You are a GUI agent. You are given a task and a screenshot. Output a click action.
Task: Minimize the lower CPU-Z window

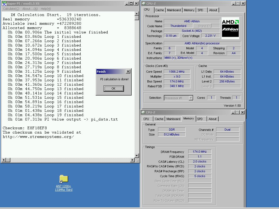click(x=233, y=112)
